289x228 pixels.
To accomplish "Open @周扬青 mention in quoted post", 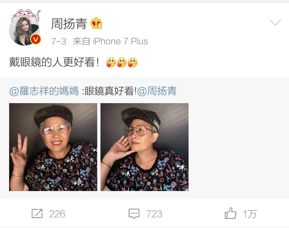I will click(157, 91).
